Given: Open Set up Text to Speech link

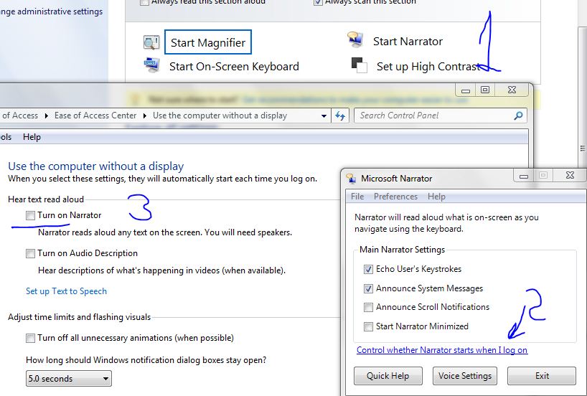Looking at the screenshot, I should click(66, 291).
